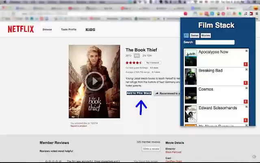
Task: Open director Brian Percival's link
Action: (x=173, y=152)
